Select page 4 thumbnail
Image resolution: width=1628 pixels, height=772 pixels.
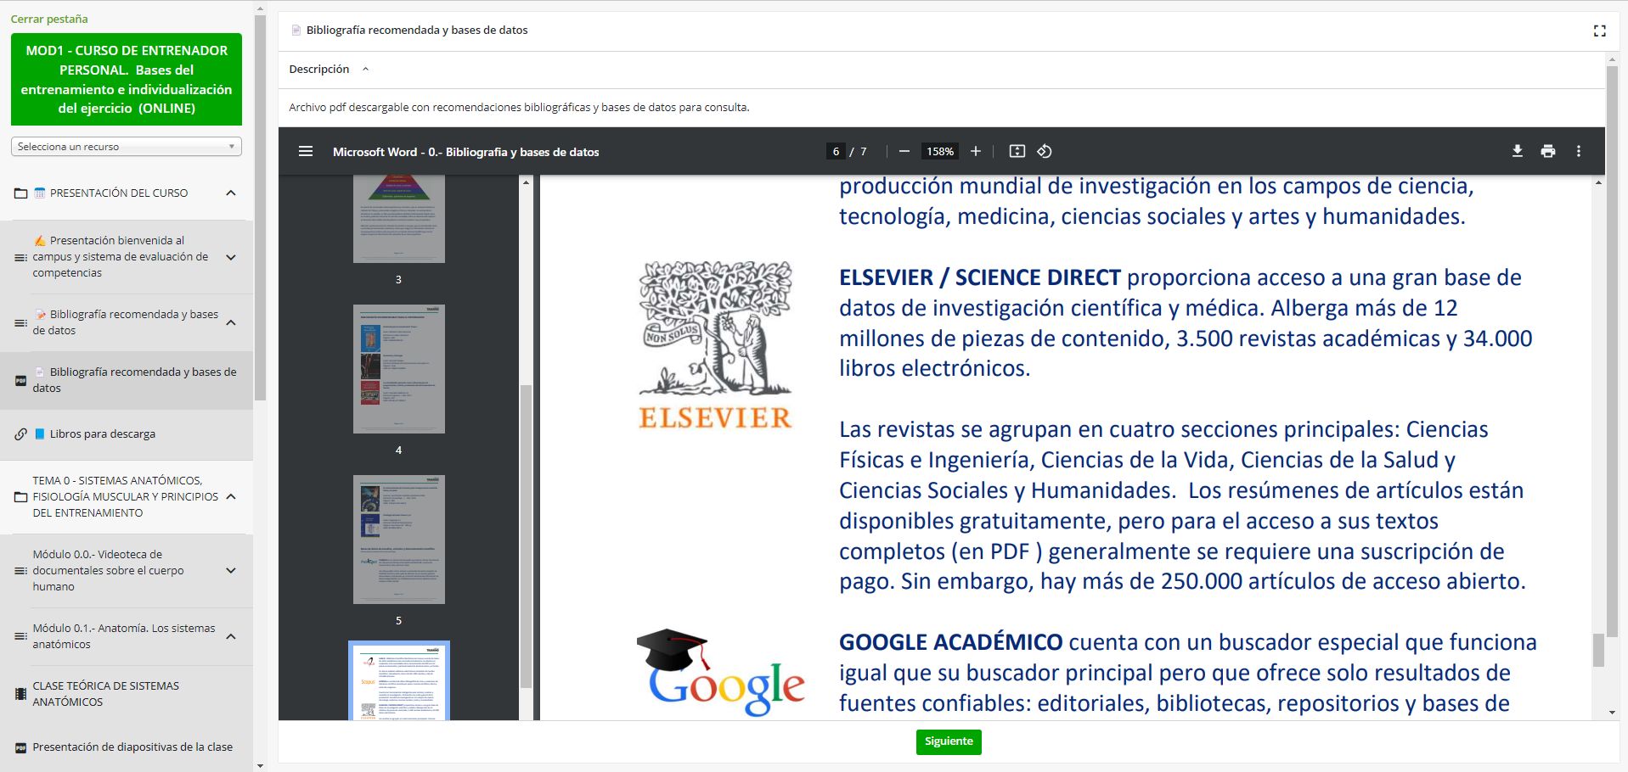click(399, 369)
